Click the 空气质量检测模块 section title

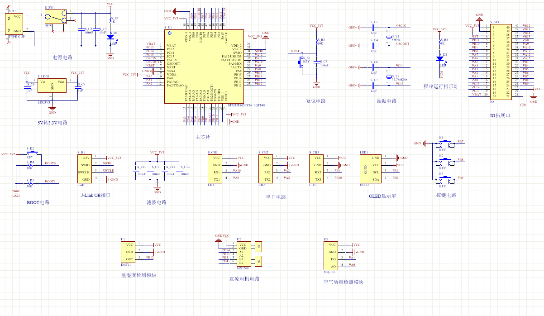tap(344, 282)
